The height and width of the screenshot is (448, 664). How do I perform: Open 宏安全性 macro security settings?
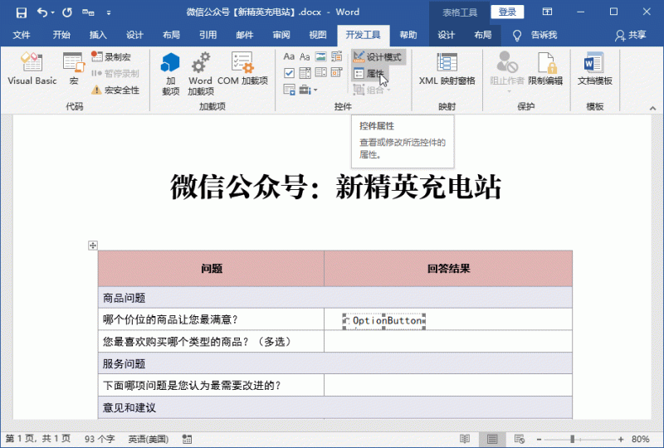click(115, 90)
